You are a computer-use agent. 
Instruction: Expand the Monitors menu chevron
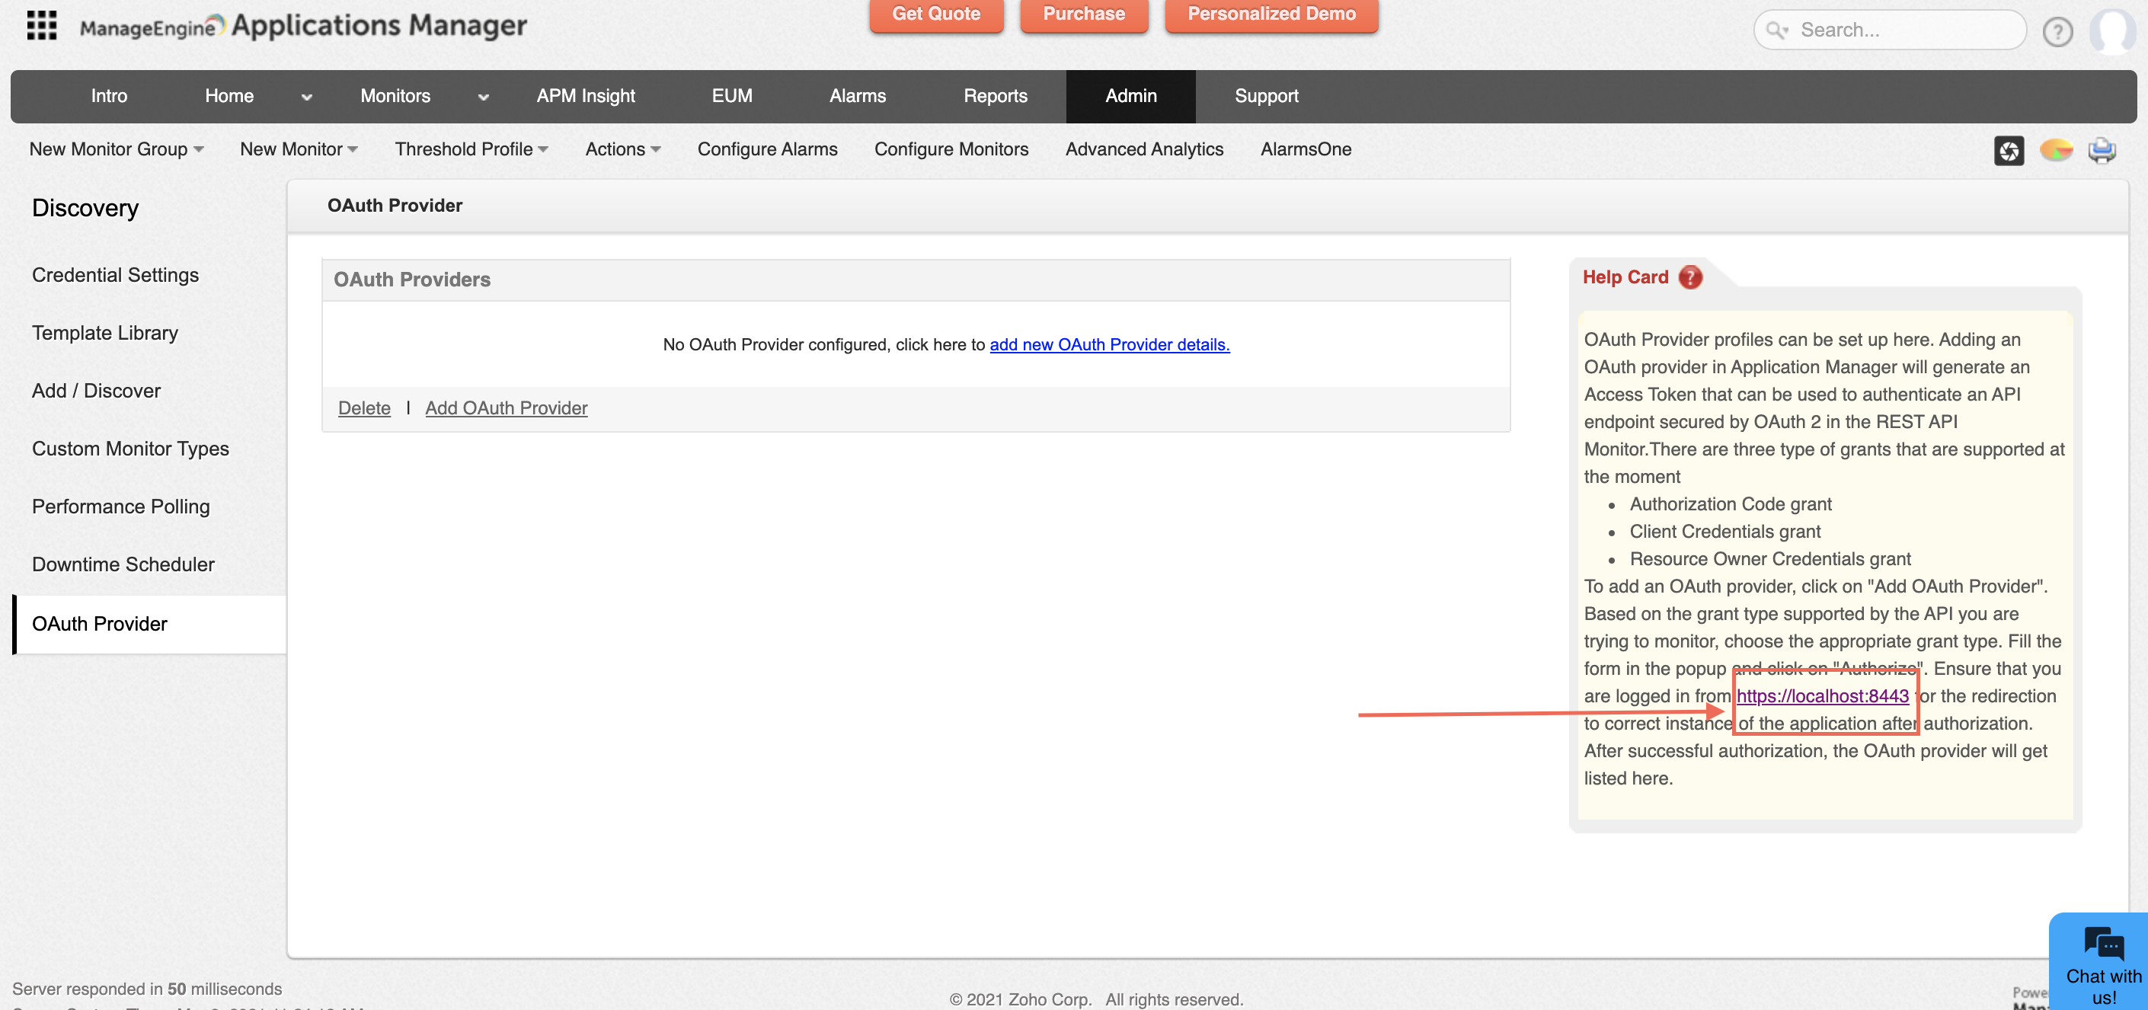(x=484, y=97)
